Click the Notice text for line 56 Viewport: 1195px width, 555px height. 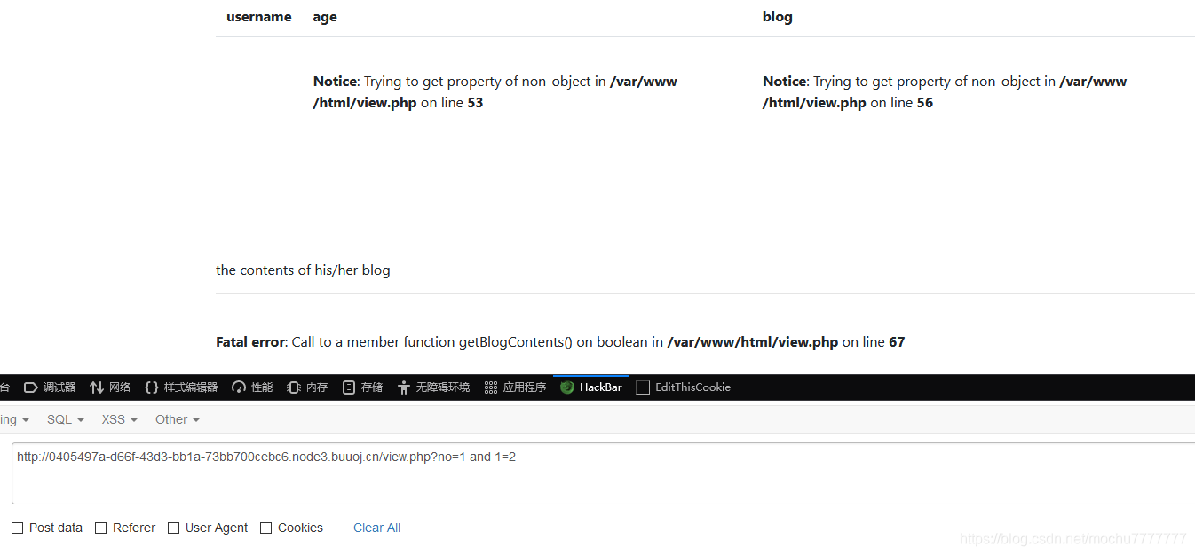click(945, 92)
